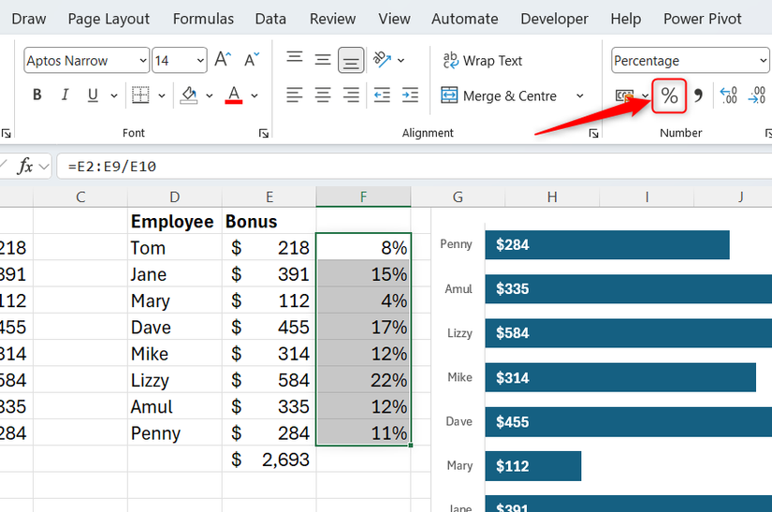This screenshot has height=512, width=772.
Task: Increase indent
Action: tap(410, 95)
